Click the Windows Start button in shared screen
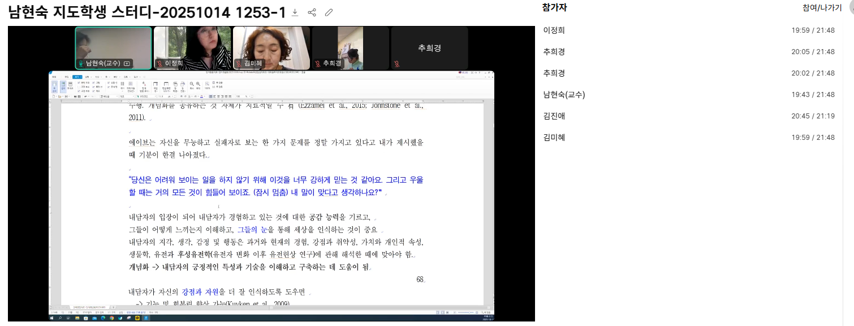 (x=52, y=318)
